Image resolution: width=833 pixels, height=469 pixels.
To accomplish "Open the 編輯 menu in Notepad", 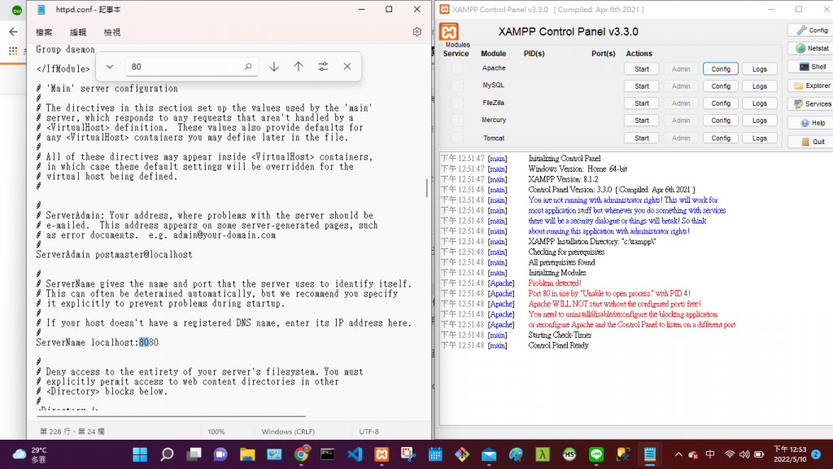I will 78,33.
